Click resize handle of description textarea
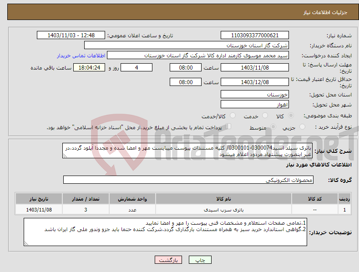The width and height of the screenshot is (359, 272). click(x=65, y=156)
